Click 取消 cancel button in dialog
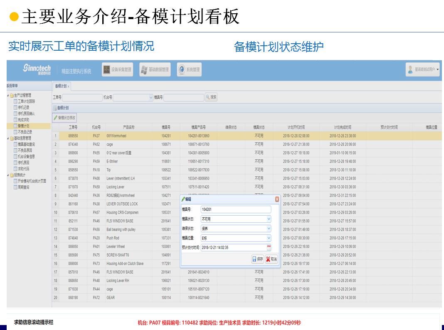Screen dimensions: 444x330 [x=271, y=259]
